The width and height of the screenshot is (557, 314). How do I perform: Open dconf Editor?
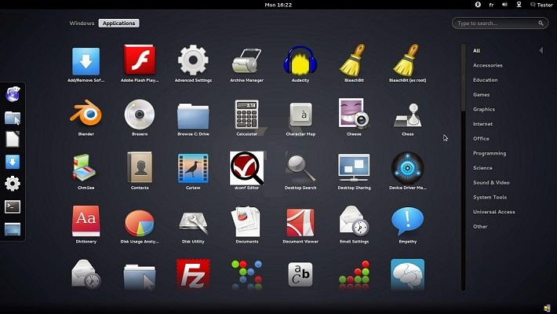pos(246,168)
